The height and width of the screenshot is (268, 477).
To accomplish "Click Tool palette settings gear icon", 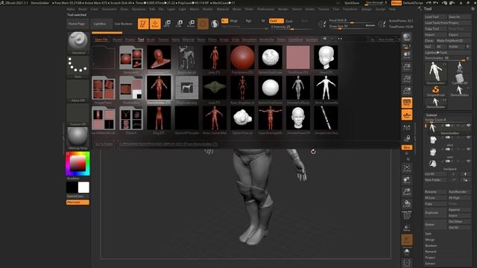I will click(473, 9).
